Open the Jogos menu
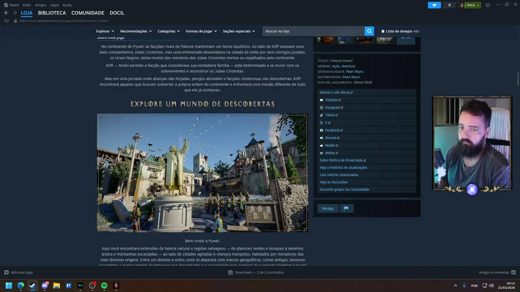Image resolution: width=520 pixels, height=292 pixels. click(54, 5)
